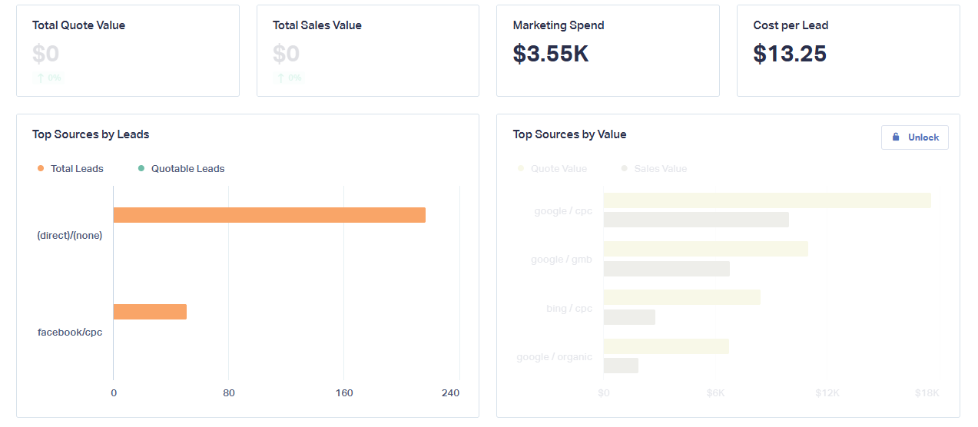The width and height of the screenshot is (978, 427).
Task: Click the Top Sources by Leads heading
Action: click(x=91, y=134)
